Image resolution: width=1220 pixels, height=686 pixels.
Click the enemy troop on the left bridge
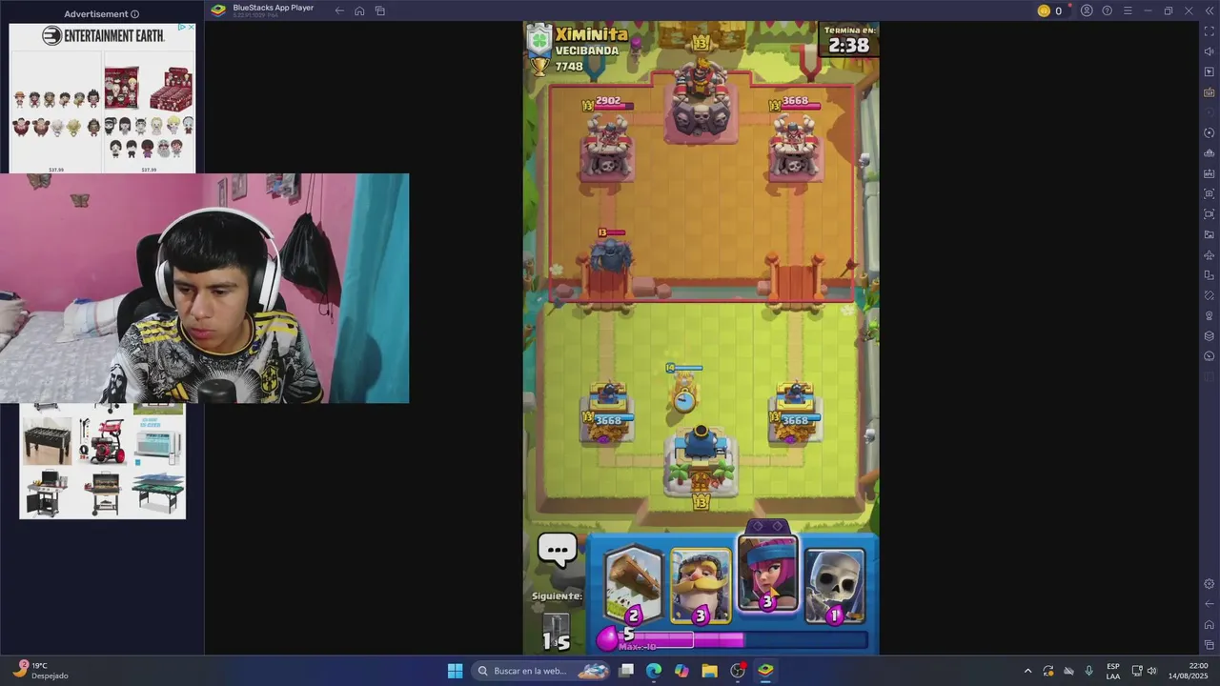(610, 255)
